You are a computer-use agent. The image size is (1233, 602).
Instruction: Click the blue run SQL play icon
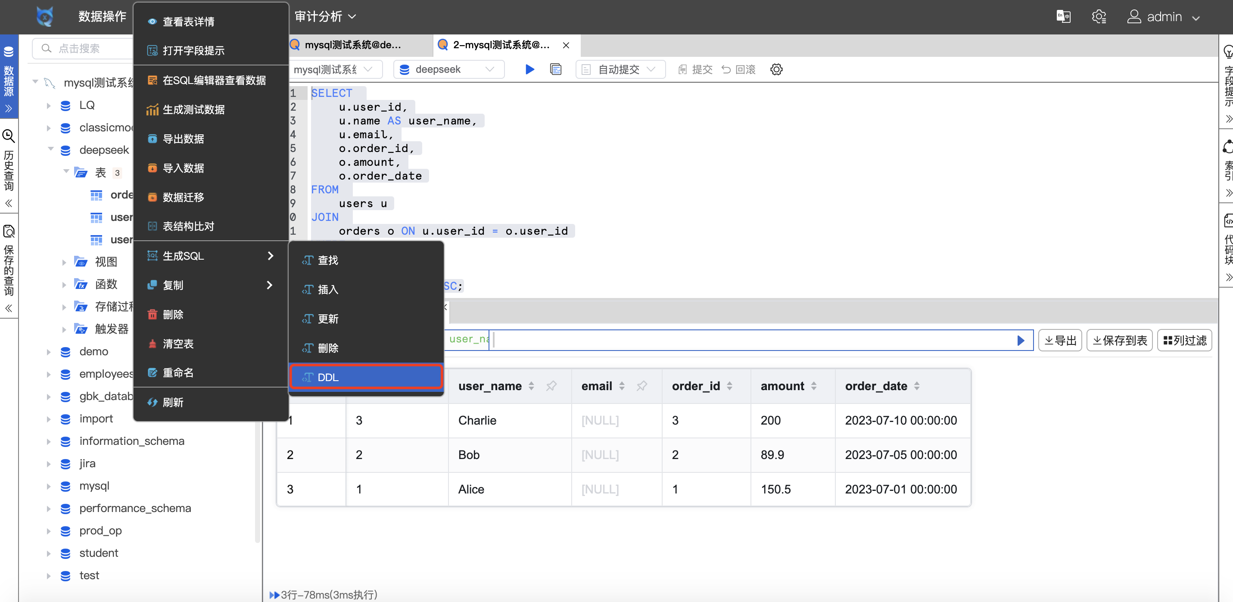[529, 69]
